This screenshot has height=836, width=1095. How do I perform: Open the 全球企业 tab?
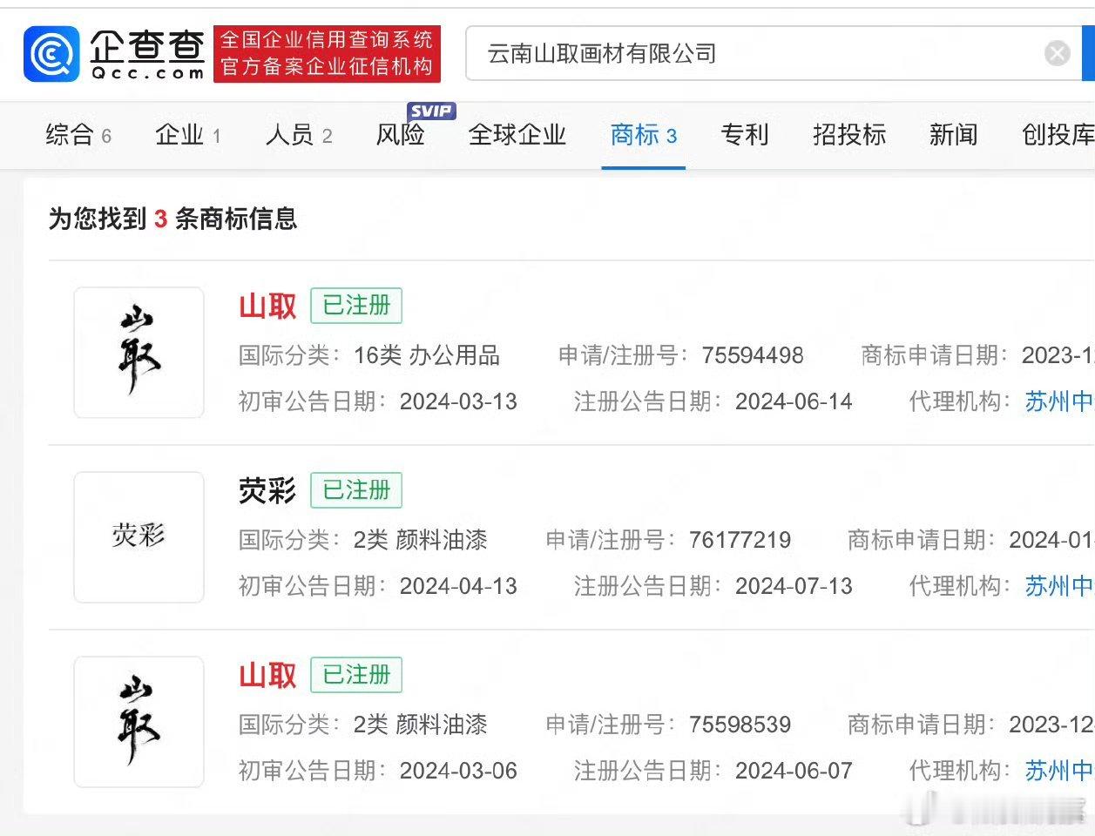[517, 135]
